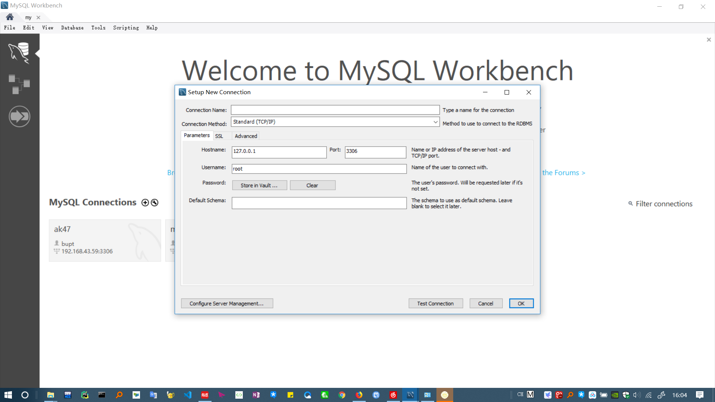The width and height of the screenshot is (715, 402).
Task: Open the Connection Method dropdown
Action: pos(435,122)
